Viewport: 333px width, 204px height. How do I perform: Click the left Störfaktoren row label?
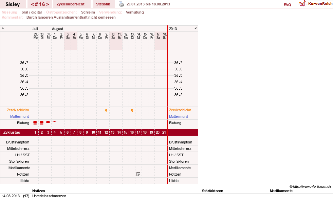click(19, 161)
